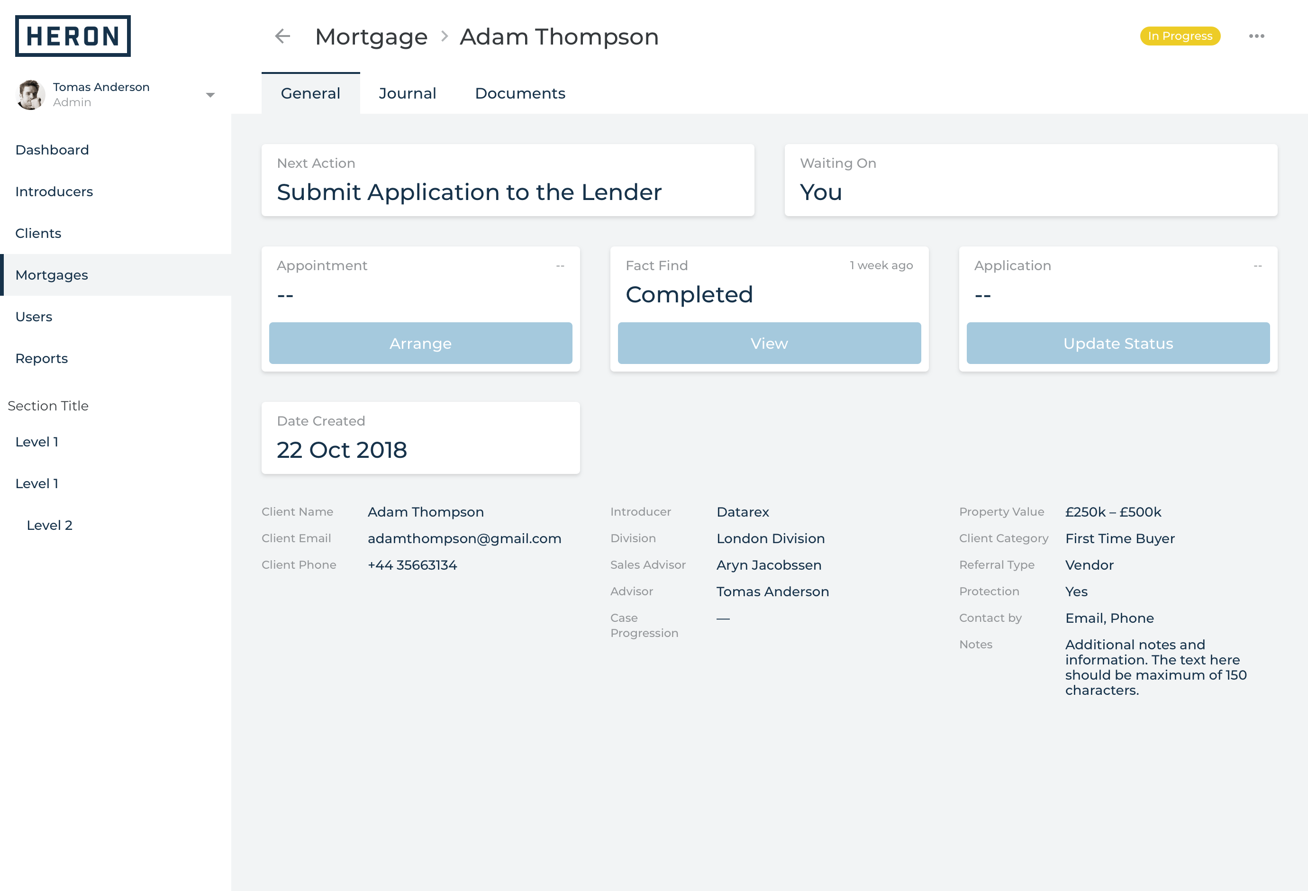The width and height of the screenshot is (1308, 891).
Task: Open Clients in the sidebar
Action: coord(115,233)
